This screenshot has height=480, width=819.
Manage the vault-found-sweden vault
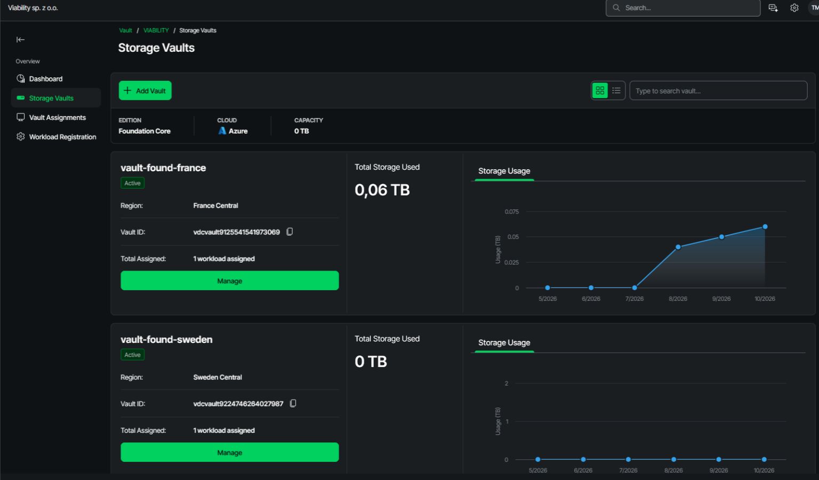230,452
